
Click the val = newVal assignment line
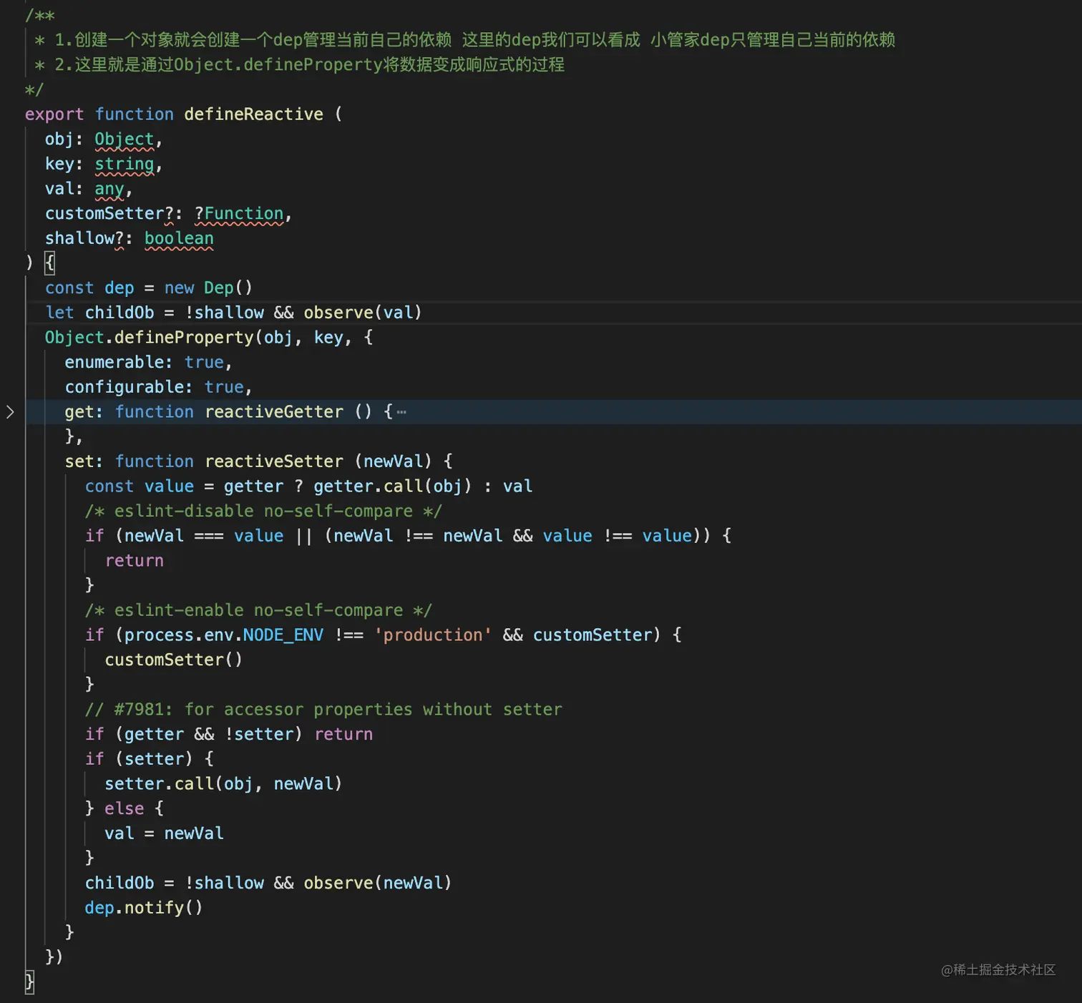click(164, 833)
